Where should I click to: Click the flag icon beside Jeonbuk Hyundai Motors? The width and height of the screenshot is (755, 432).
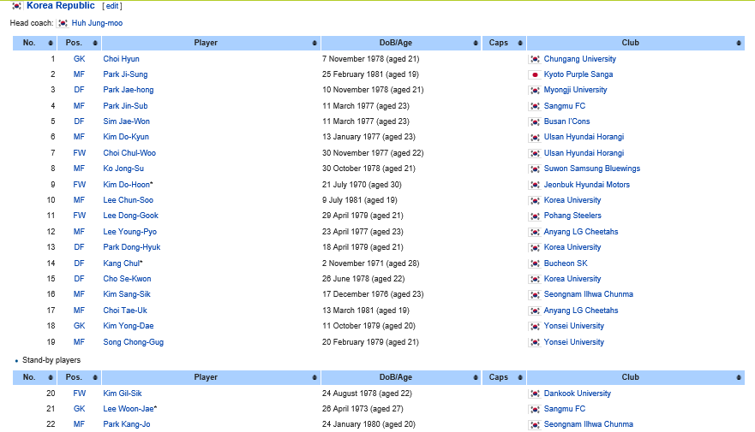click(x=535, y=185)
